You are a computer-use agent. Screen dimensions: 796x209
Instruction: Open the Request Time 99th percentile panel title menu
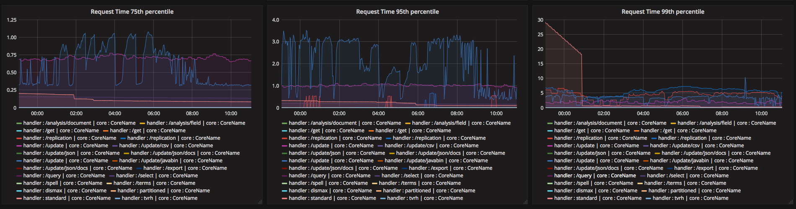point(663,12)
